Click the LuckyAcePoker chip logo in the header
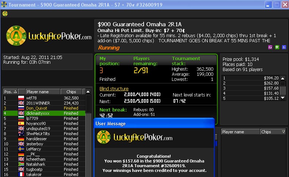Screen dimensions: 289x177 [x=16, y=36]
